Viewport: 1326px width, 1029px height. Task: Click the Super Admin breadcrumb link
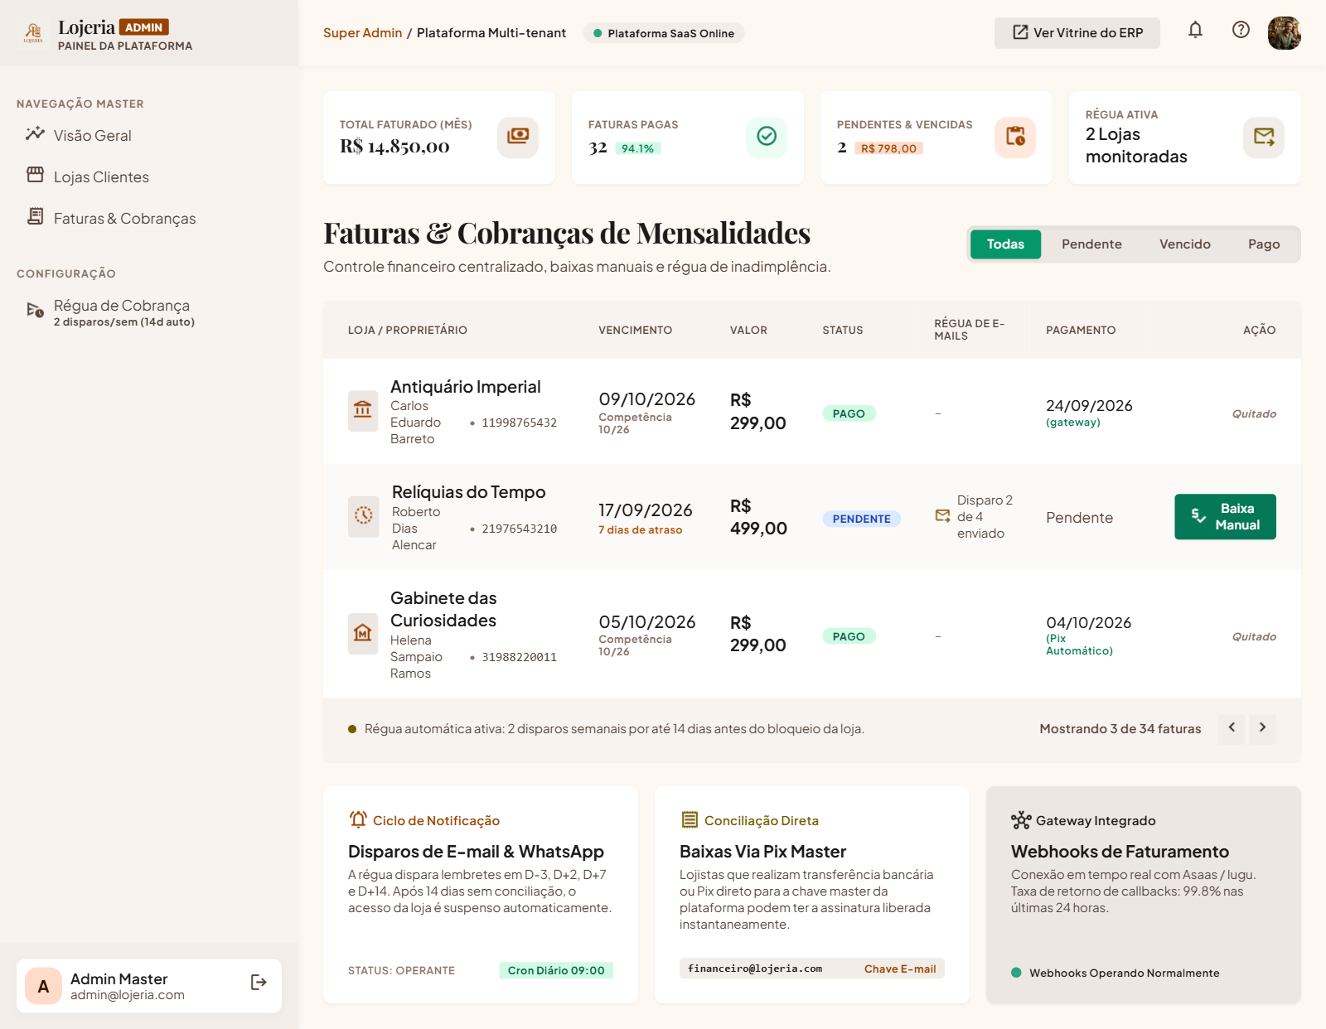coord(362,33)
